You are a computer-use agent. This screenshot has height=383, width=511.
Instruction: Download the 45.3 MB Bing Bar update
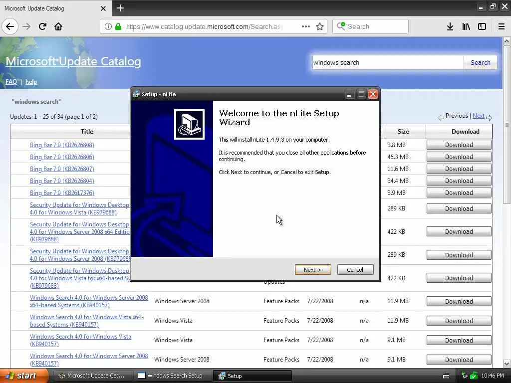pyautogui.click(x=459, y=157)
